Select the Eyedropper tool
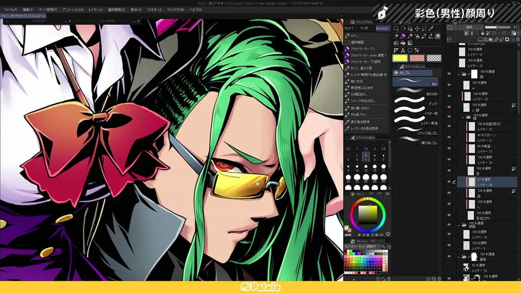 pyautogui.click(x=431, y=28)
